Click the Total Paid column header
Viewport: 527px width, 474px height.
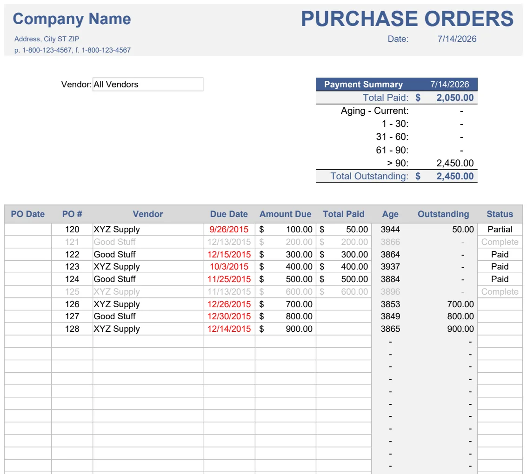[343, 214]
